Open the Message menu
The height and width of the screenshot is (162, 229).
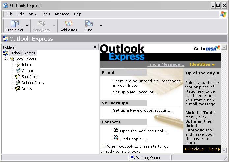tap(62, 14)
